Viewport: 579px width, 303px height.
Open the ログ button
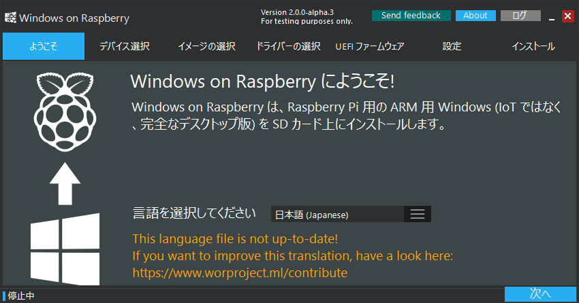pyautogui.click(x=520, y=16)
